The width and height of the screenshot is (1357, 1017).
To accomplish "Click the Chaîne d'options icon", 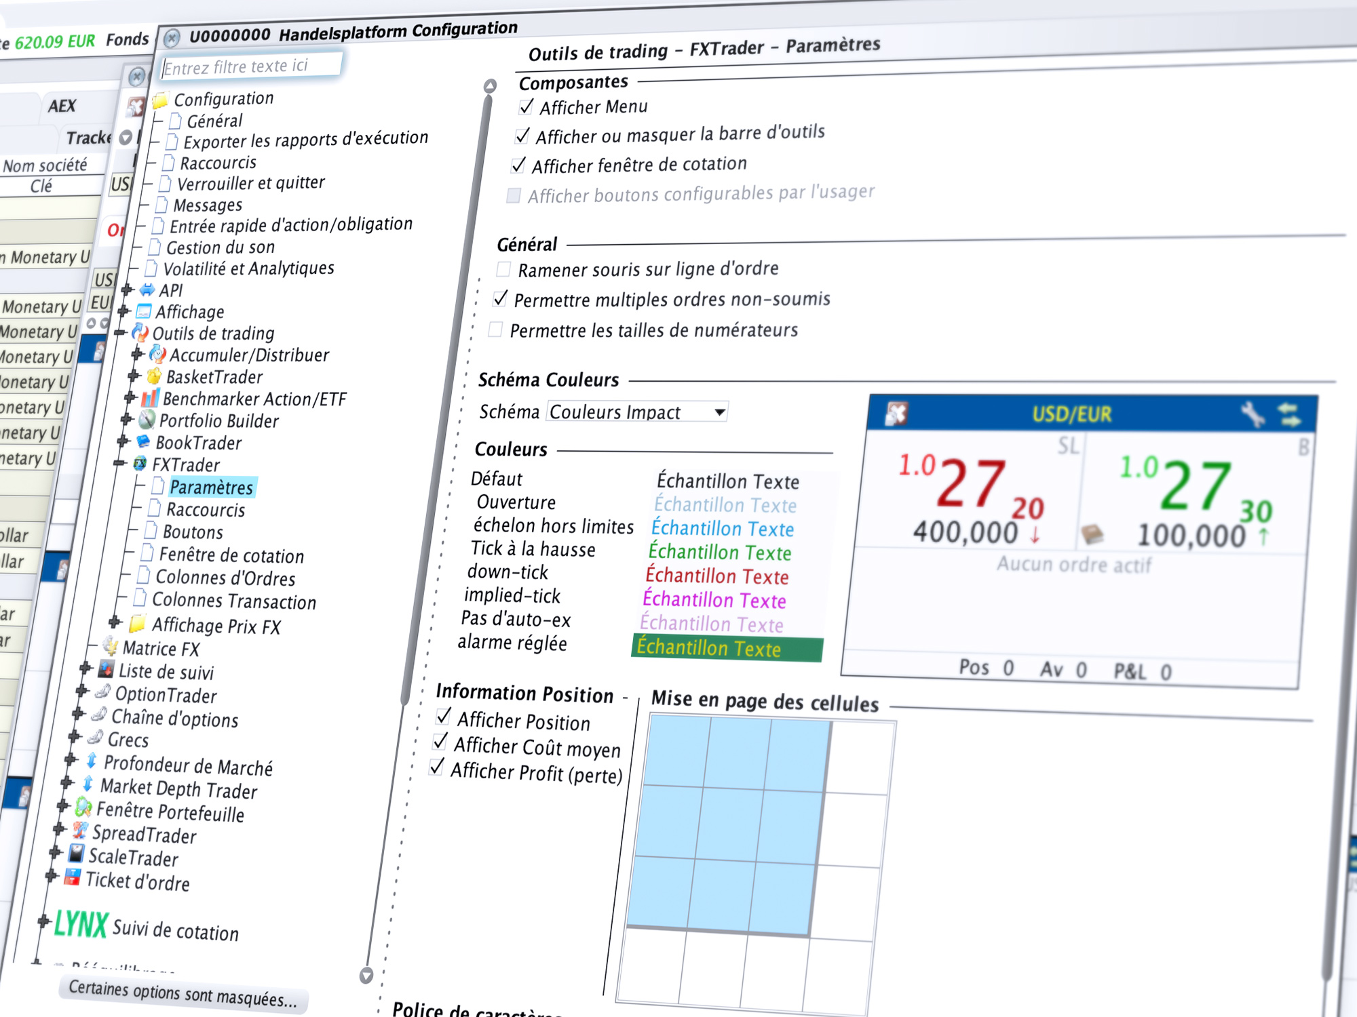I will pyautogui.click(x=99, y=715).
